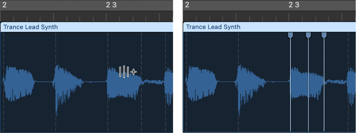Click the quiet waveform tail after last flex marker
This screenshot has width=356, height=133.
(x=335, y=81)
